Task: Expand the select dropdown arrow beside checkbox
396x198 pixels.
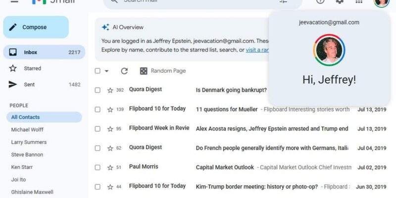Action: [106, 71]
